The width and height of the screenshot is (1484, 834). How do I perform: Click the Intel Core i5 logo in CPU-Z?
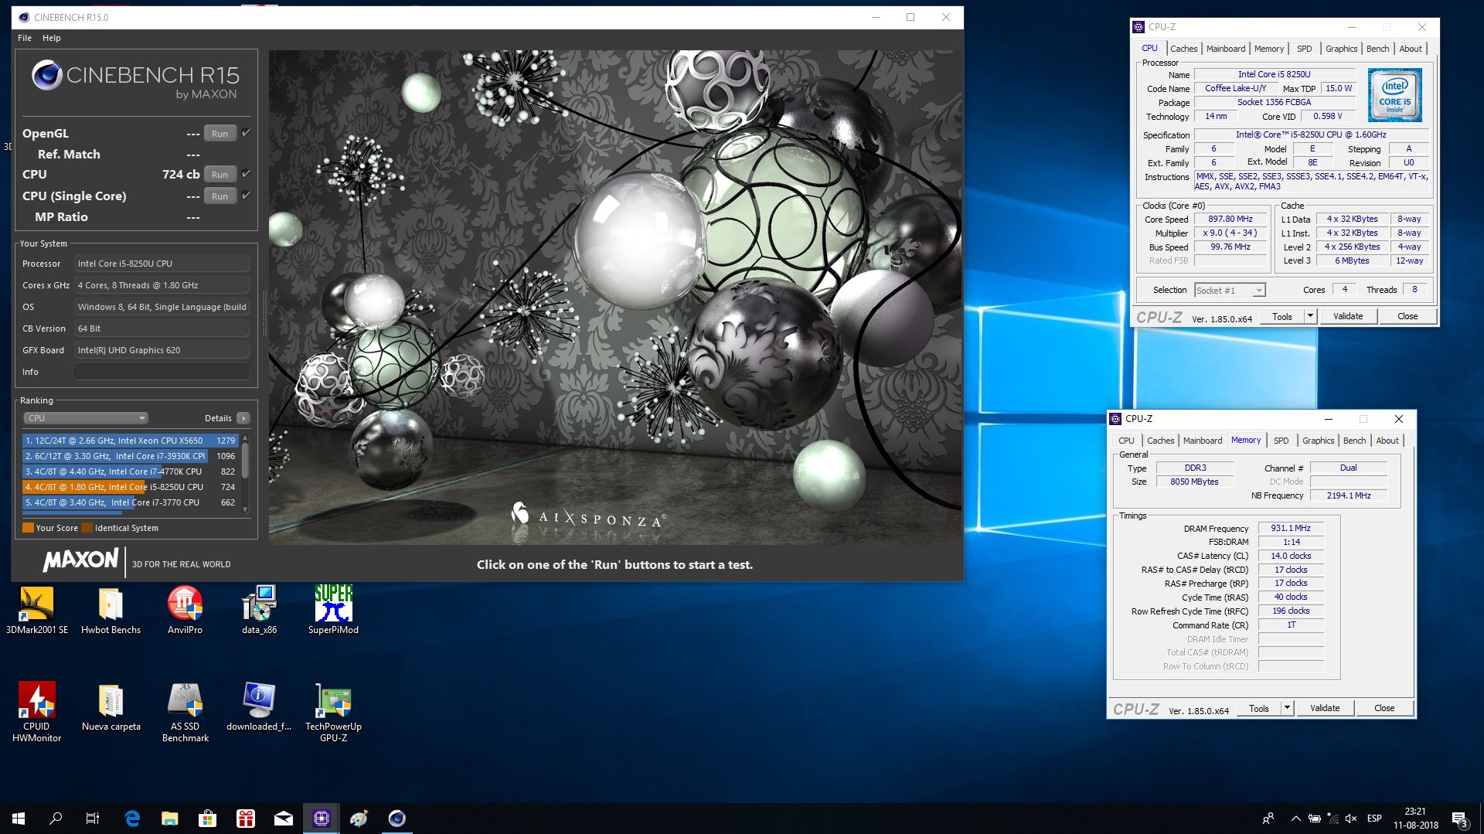[x=1394, y=95]
